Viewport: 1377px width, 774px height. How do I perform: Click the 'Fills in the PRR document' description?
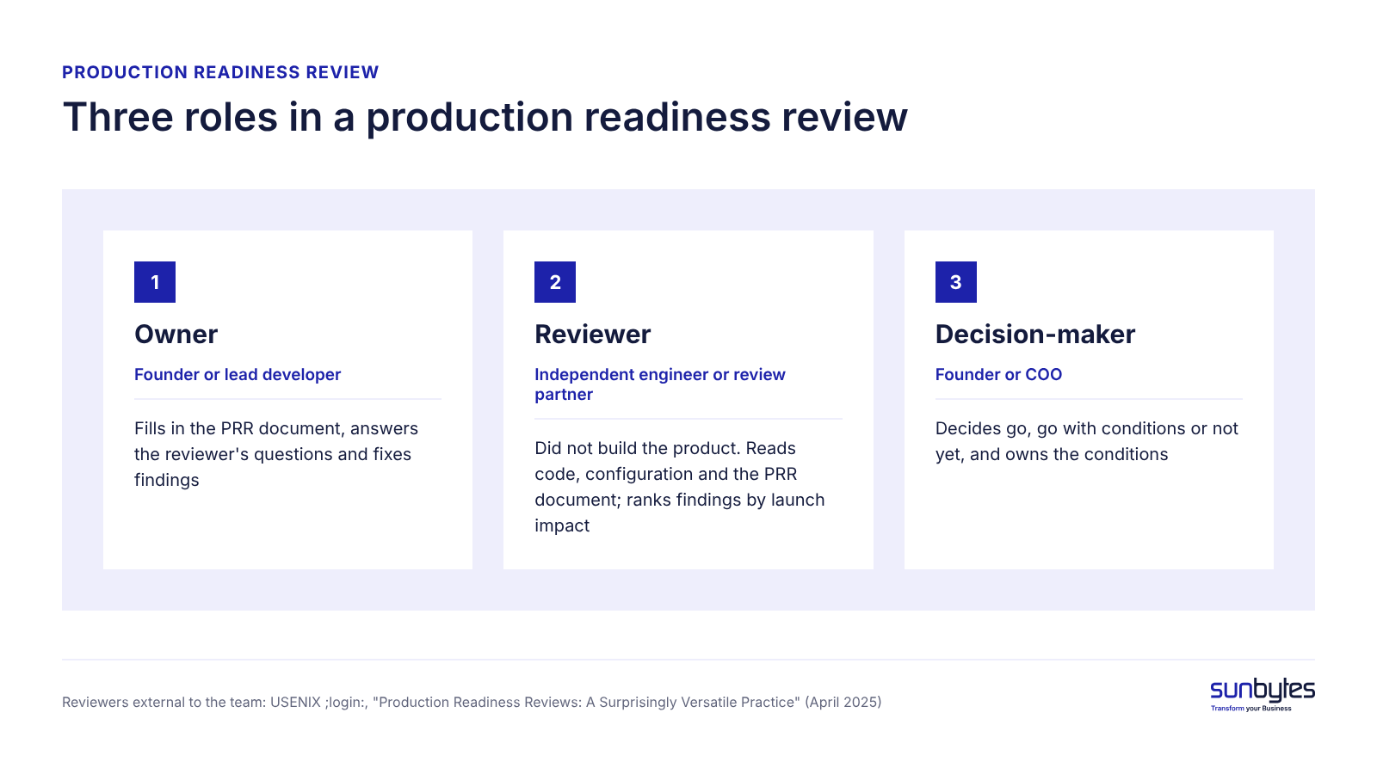(276, 454)
